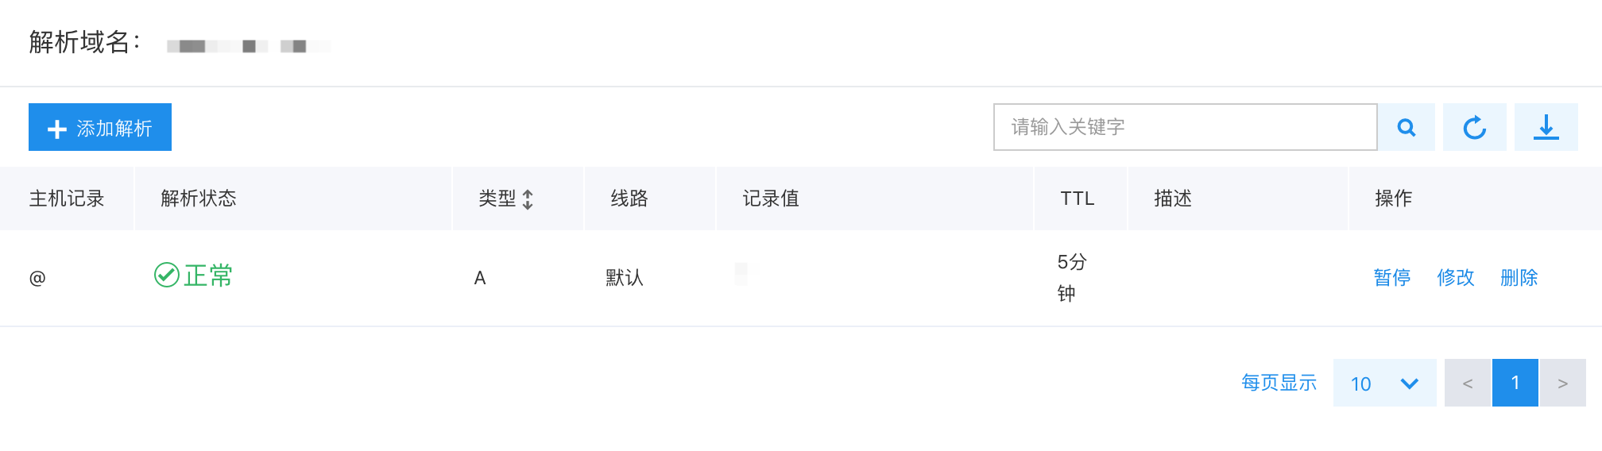Select the 10 per page combo box
The width and height of the screenshot is (1602, 451).
pyautogui.click(x=1385, y=383)
